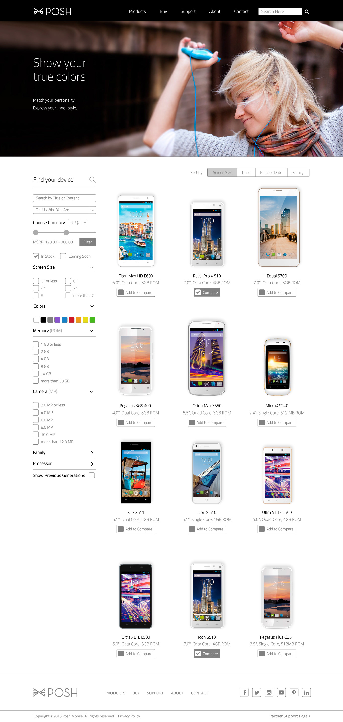Open the Twitter icon in footer
Viewport: 343px width, 722px height.
(x=256, y=692)
